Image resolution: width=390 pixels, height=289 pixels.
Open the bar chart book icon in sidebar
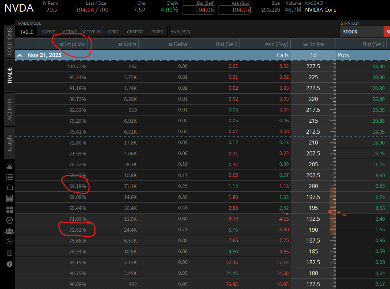click(x=9, y=166)
